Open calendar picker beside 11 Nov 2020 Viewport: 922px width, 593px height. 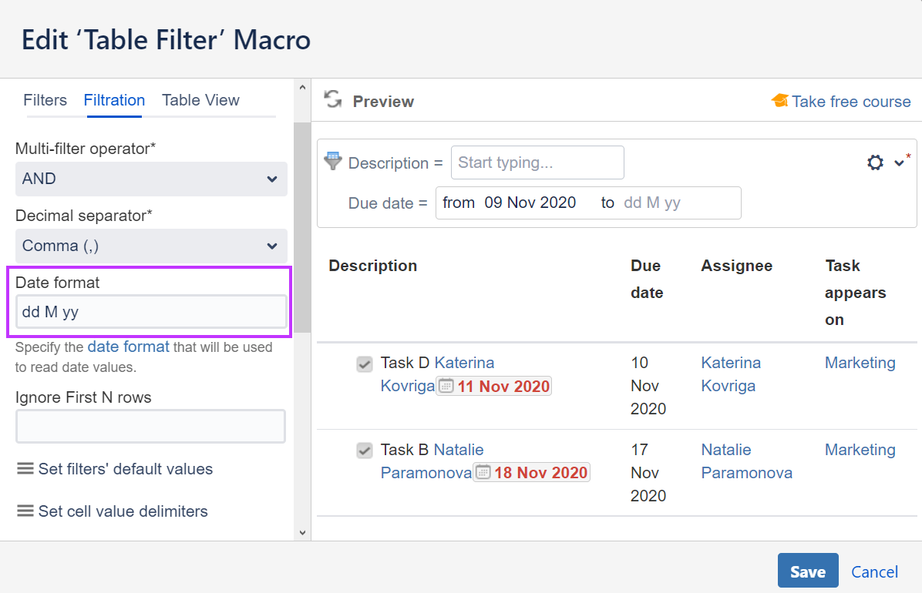pyautogui.click(x=446, y=386)
